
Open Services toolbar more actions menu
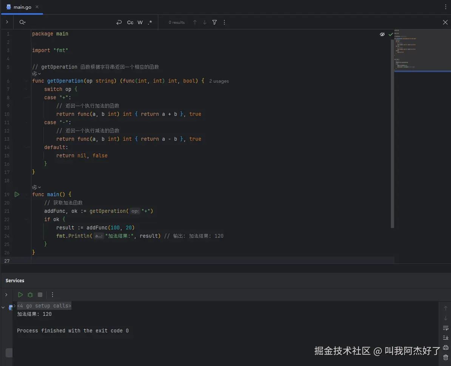click(x=53, y=295)
